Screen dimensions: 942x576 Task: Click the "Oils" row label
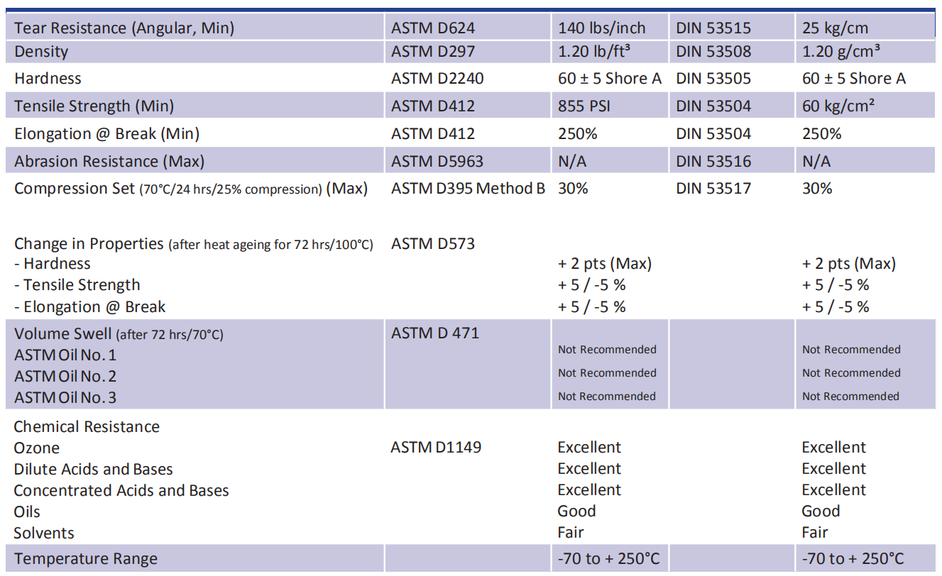(27, 511)
